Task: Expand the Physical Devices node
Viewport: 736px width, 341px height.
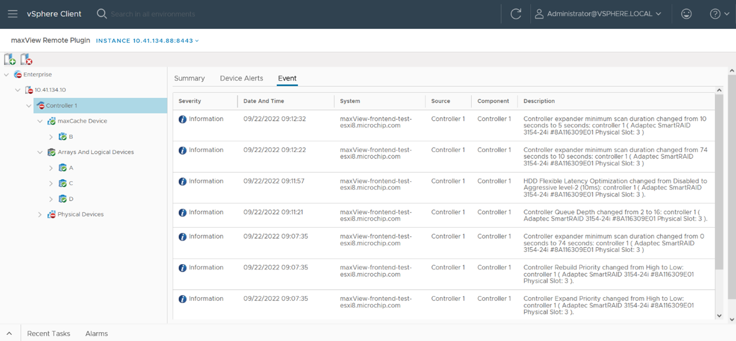Action: (x=40, y=214)
